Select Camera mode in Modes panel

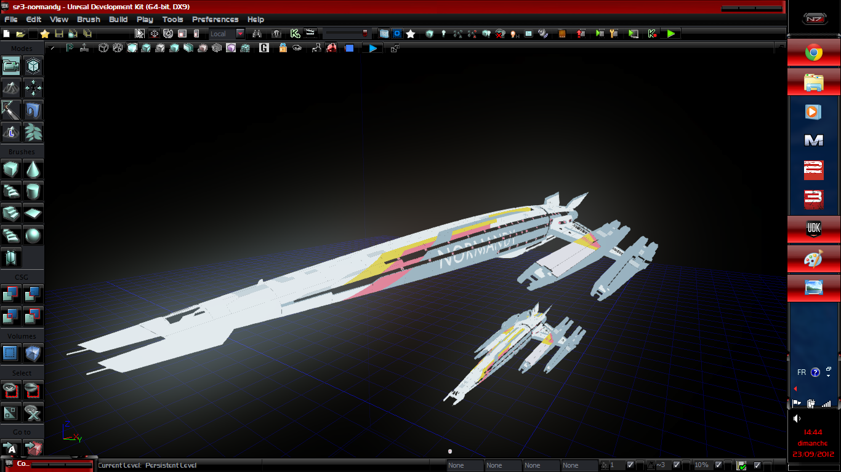pyautogui.click(x=11, y=65)
